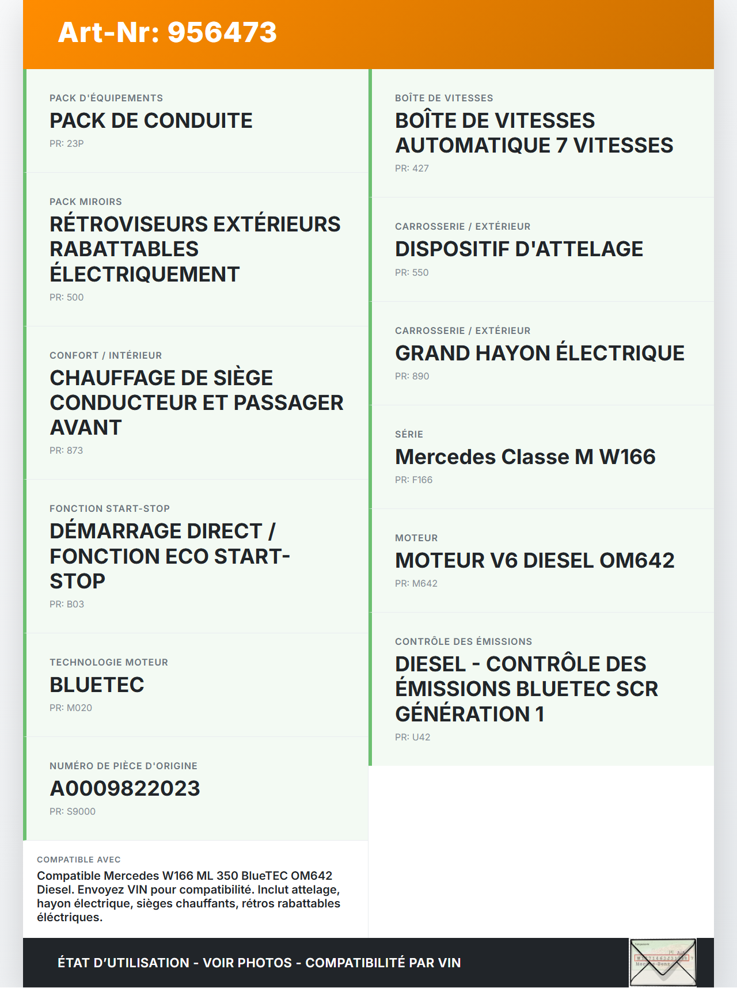
Task: Click the COMPATIBLE AVEC section heading
Action: (x=79, y=860)
